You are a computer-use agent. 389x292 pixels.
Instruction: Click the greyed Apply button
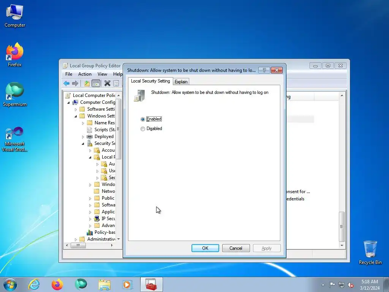click(x=267, y=248)
